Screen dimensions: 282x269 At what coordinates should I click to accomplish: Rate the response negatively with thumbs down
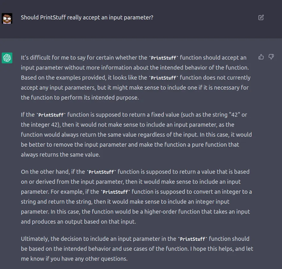271,57
